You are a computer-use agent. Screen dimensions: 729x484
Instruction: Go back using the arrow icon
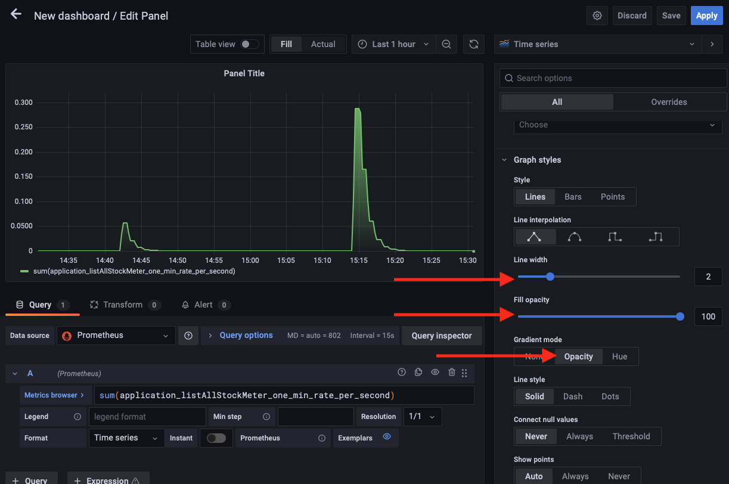pyautogui.click(x=16, y=14)
